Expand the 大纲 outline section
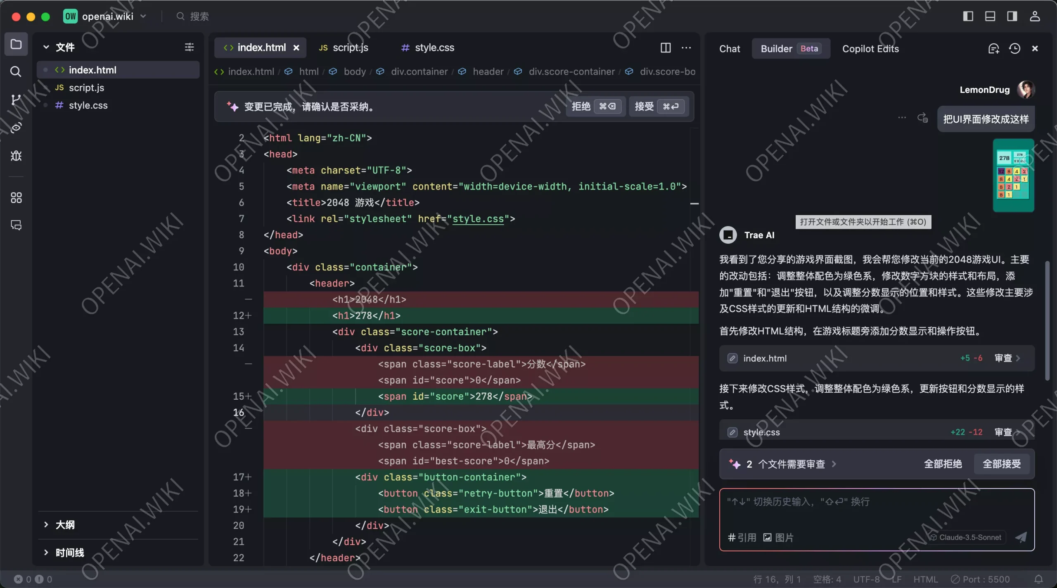Screen dimensions: 1057x588 [45, 525]
